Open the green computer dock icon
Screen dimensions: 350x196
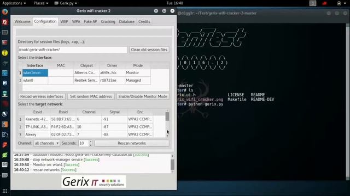coord(5,94)
